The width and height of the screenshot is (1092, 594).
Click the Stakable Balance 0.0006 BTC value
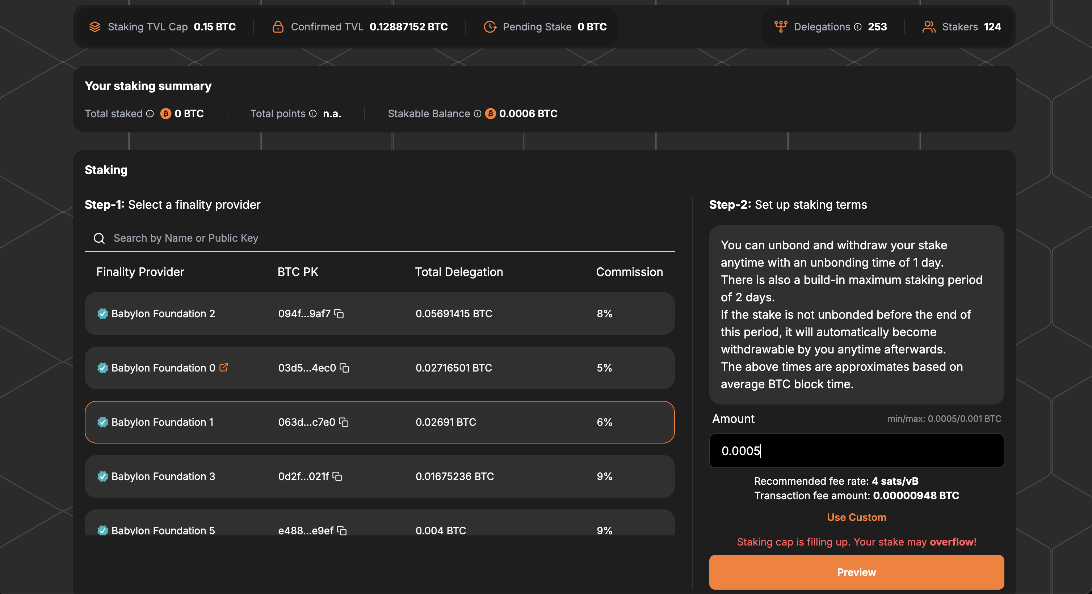pos(528,114)
